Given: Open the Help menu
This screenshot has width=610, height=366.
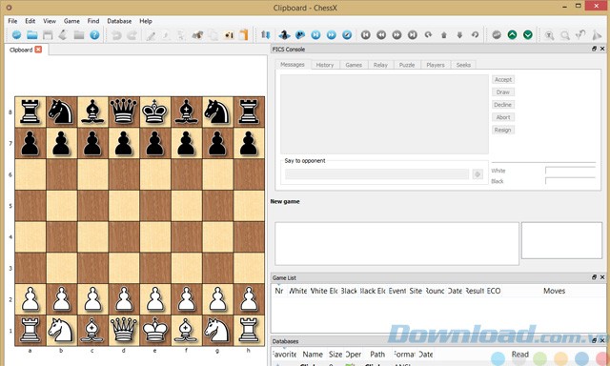Looking at the screenshot, I should click(146, 21).
